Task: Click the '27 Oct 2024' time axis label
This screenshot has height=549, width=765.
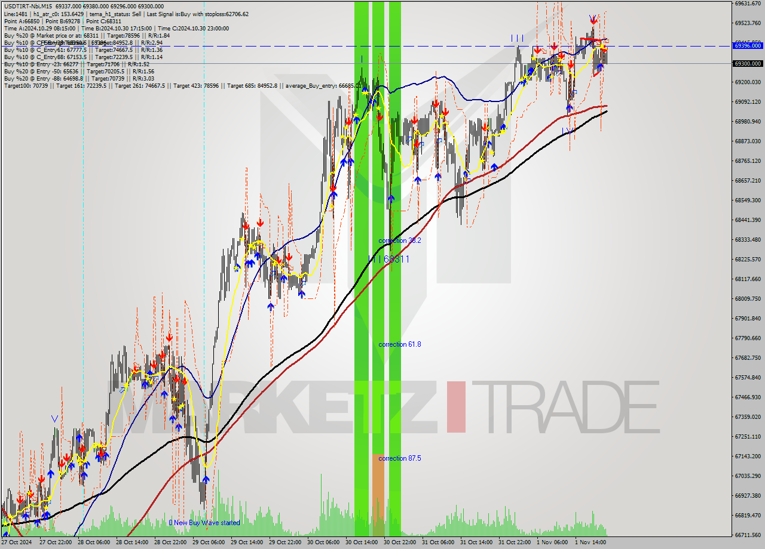Action: pyautogui.click(x=16, y=542)
